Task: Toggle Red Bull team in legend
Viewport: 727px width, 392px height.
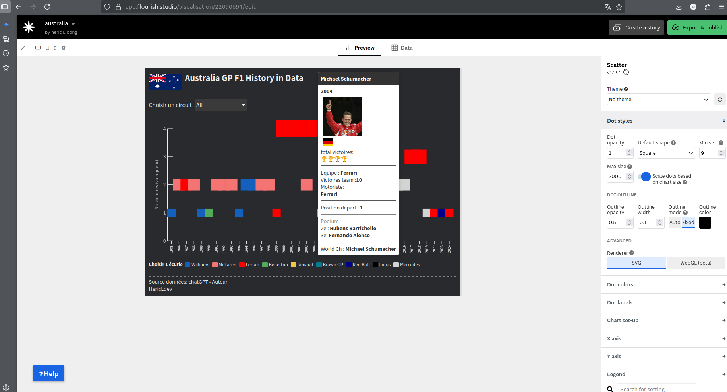Action: point(358,265)
